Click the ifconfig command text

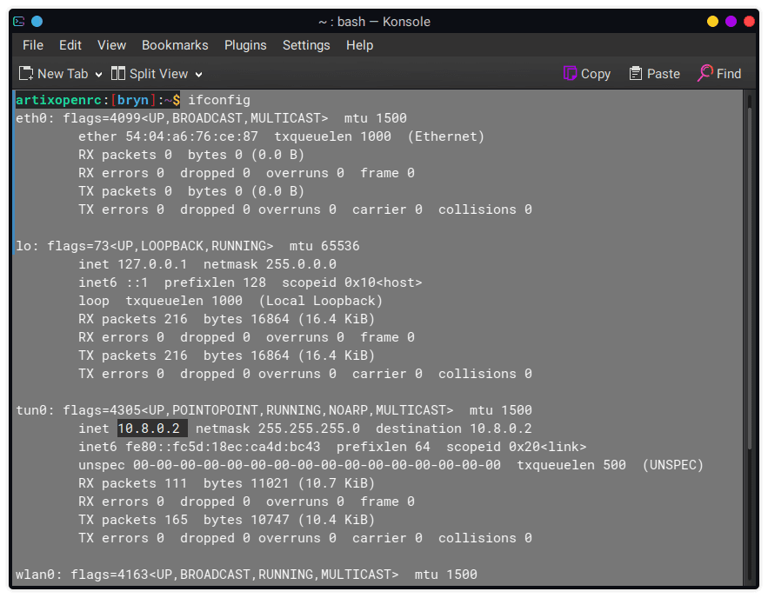(x=219, y=100)
